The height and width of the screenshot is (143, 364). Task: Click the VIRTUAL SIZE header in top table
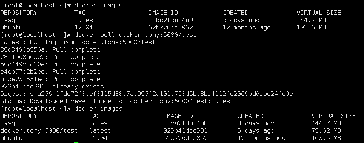(319, 13)
